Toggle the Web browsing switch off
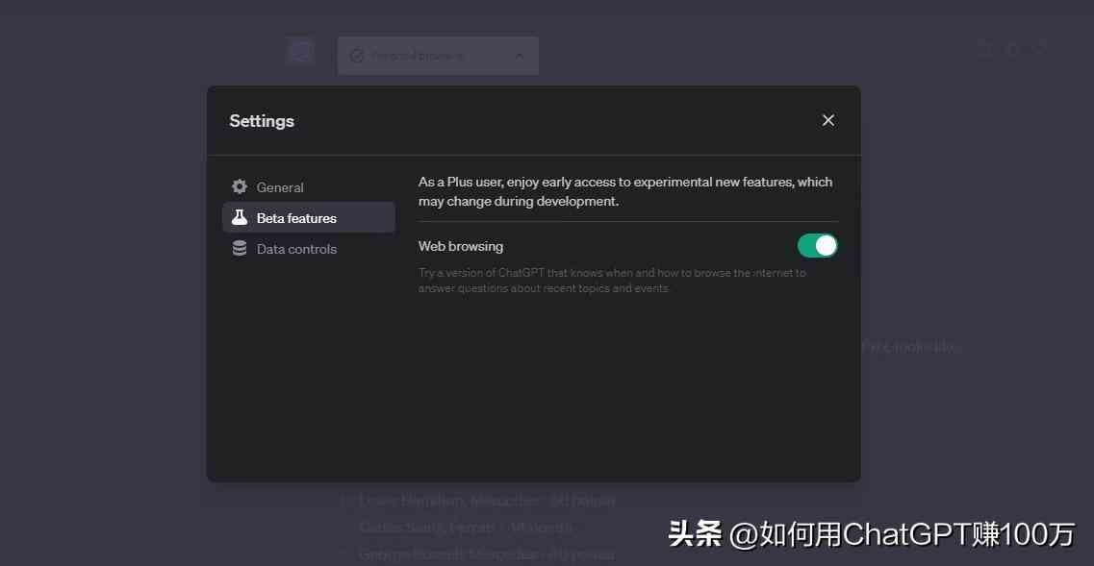 pyautogui.click(x=817, y=245)
